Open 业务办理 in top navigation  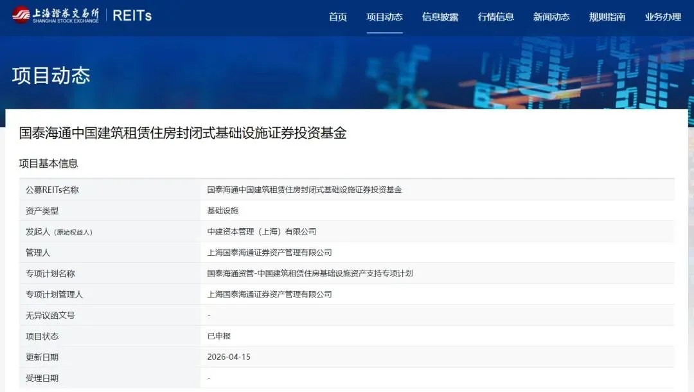coord(663,17)
